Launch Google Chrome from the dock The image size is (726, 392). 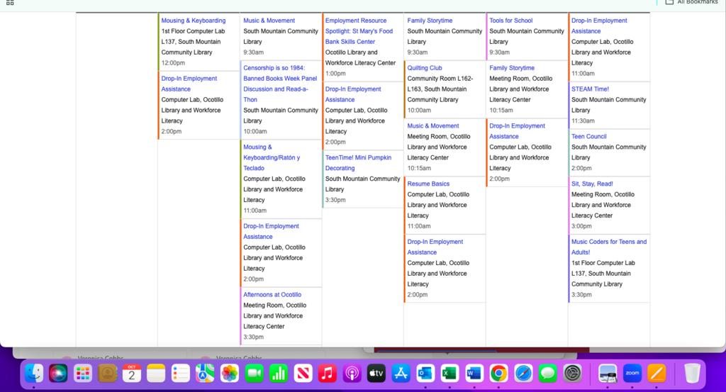pyautogui.click(x=498, y=373)
